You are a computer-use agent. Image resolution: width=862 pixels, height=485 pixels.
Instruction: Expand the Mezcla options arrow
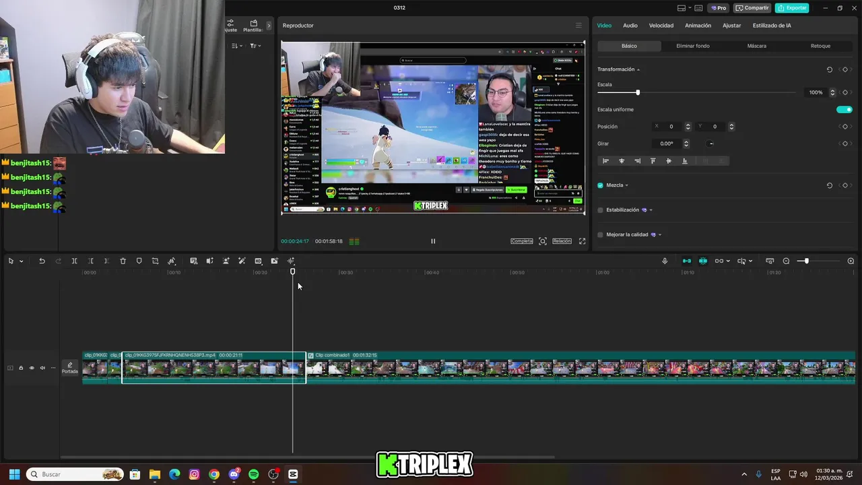point(627,185)
